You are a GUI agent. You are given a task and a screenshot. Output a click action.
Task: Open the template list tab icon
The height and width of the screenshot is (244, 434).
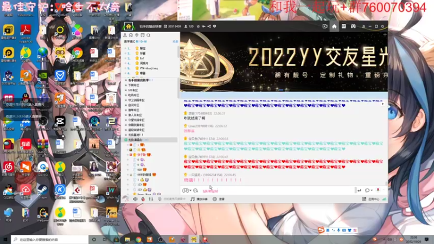(344, 26)
